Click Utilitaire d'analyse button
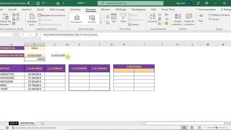Screen dimensions: 231x130 pyautogui.click(x=219, y=15)
